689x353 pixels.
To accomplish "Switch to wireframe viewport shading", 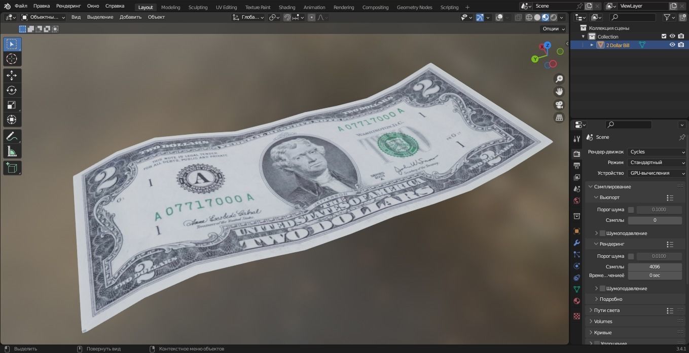I will pyautogui.click(x=529, y=17).
